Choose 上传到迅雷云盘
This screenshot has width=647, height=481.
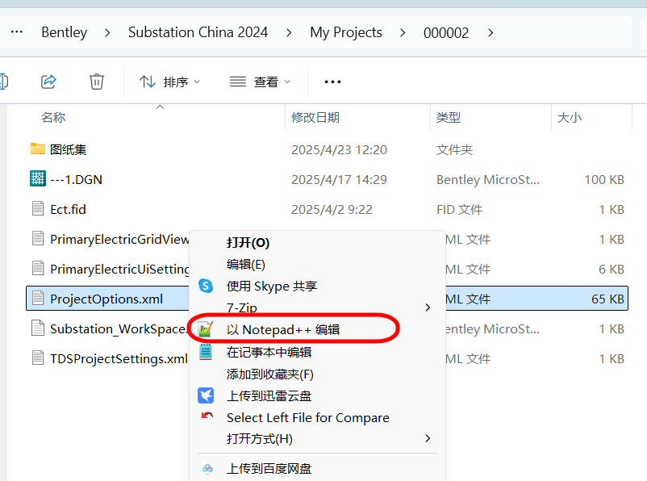pyautogui.click(x=269, y=396)
